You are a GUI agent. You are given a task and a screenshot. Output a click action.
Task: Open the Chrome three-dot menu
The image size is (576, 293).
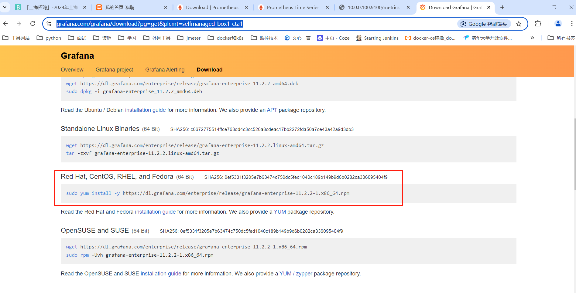pos(572,24)
